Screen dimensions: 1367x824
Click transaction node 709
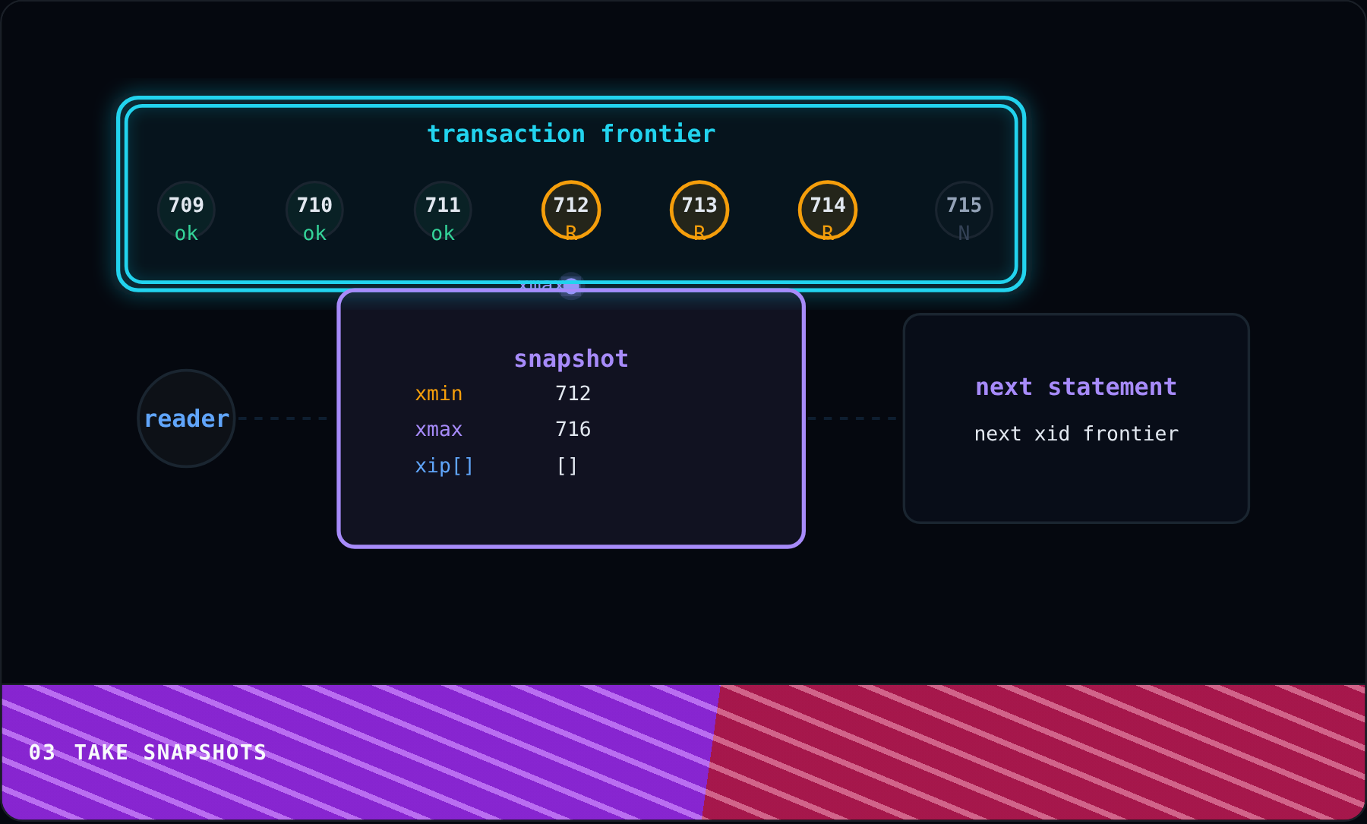(x=186, y=210)
